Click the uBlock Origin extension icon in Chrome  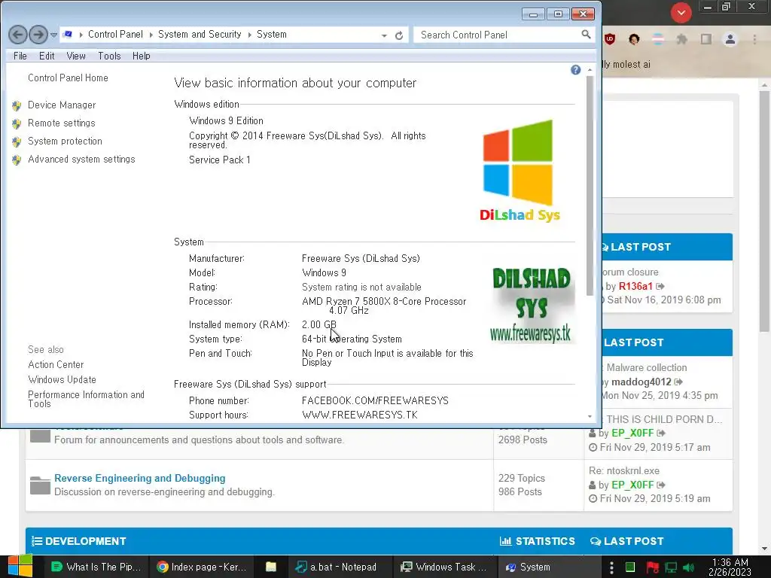[x=610, y=39]
